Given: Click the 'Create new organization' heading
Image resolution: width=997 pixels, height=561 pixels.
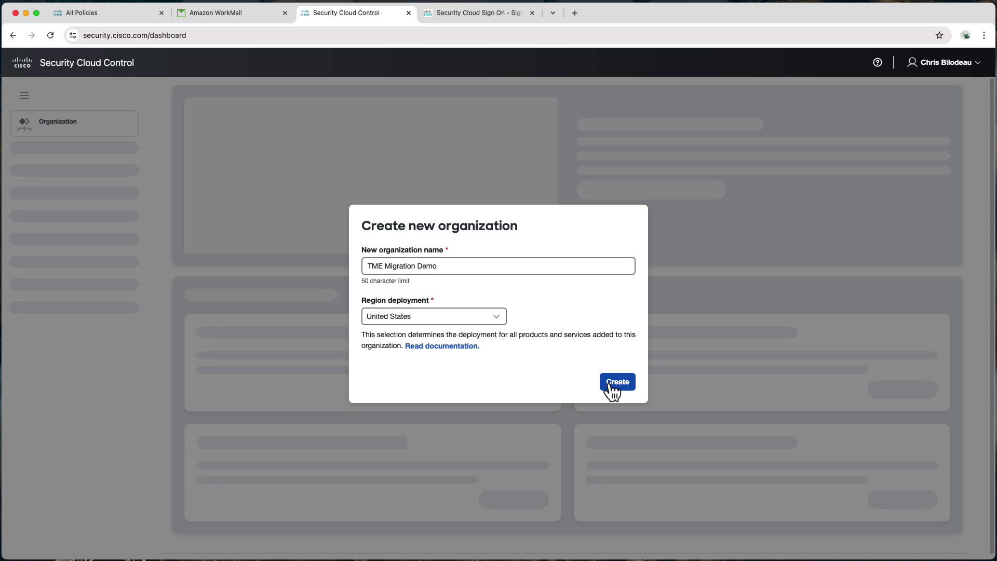Looking at the screenshot, I should 439,225.
